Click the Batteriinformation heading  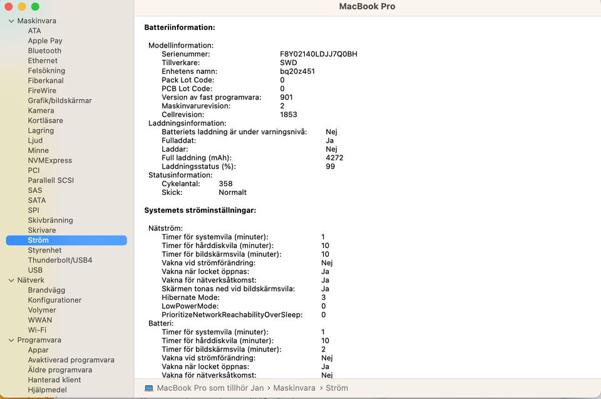click(x=180, y=27)
